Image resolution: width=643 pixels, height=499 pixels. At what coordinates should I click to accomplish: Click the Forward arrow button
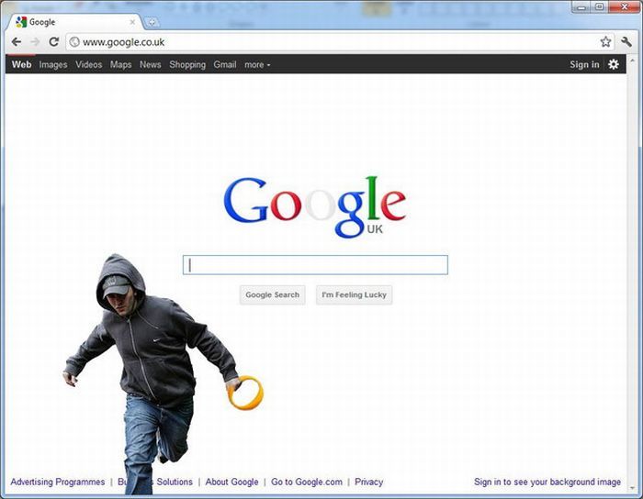pyautogui.click(x=35, y=42)
